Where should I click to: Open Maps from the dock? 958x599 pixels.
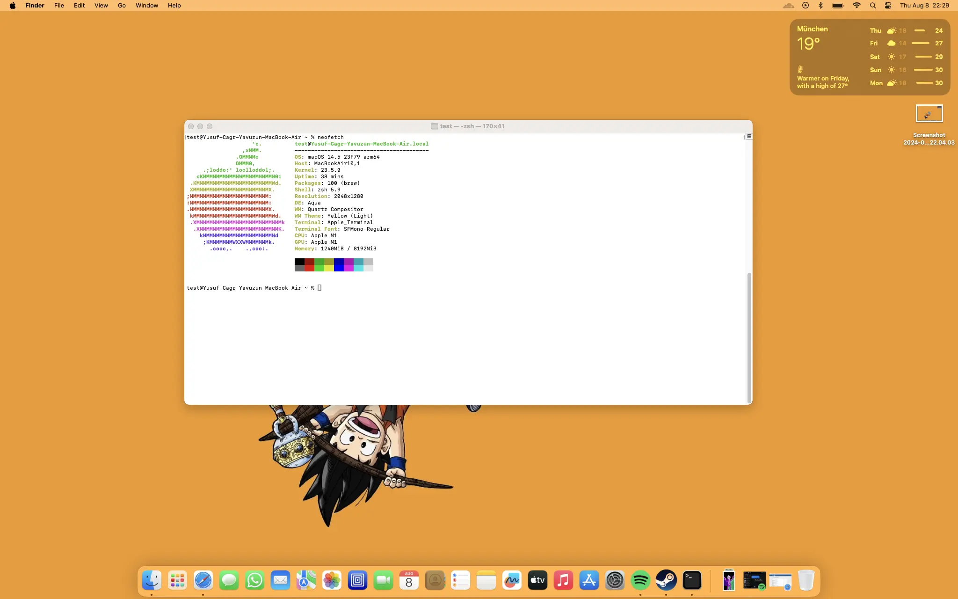pyautogui.click(x=306, y=580)
